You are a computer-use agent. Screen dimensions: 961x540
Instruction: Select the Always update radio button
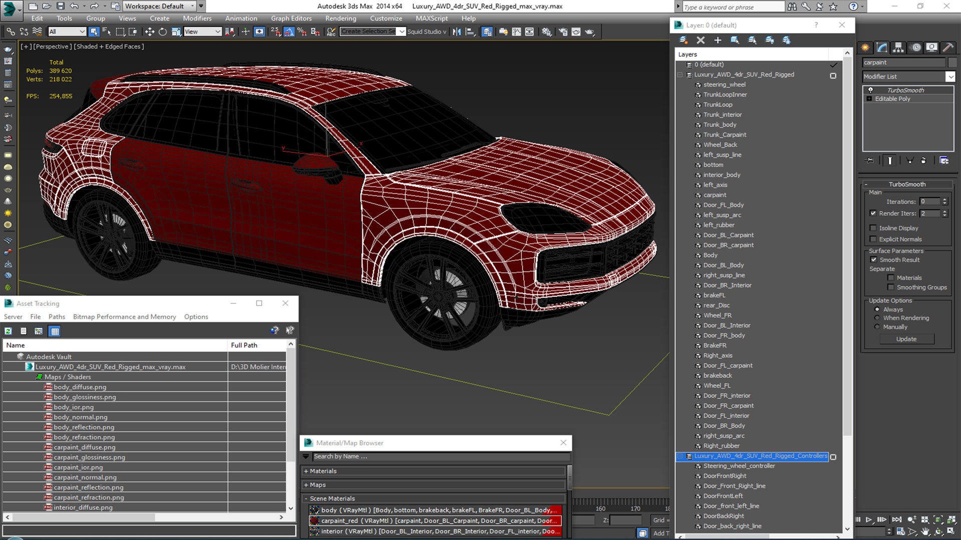coord(877,309)
